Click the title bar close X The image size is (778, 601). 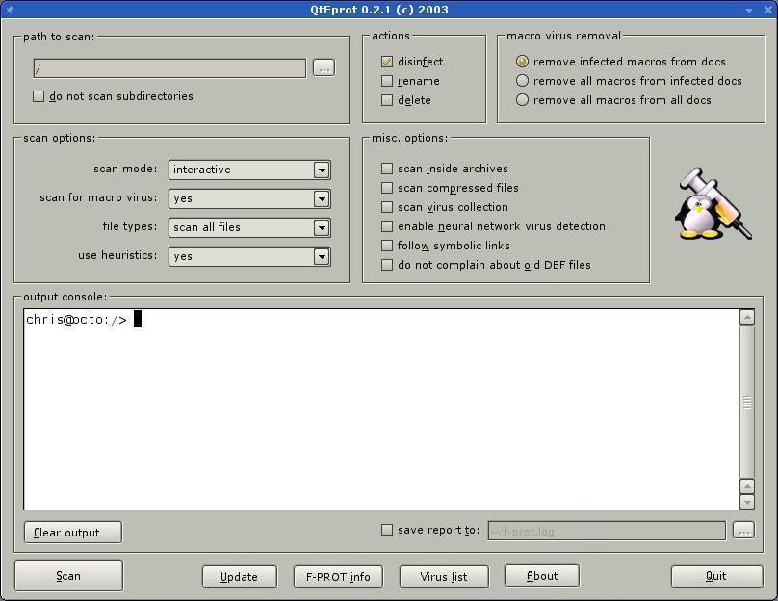pyautogui.click(x=768, y=10)
